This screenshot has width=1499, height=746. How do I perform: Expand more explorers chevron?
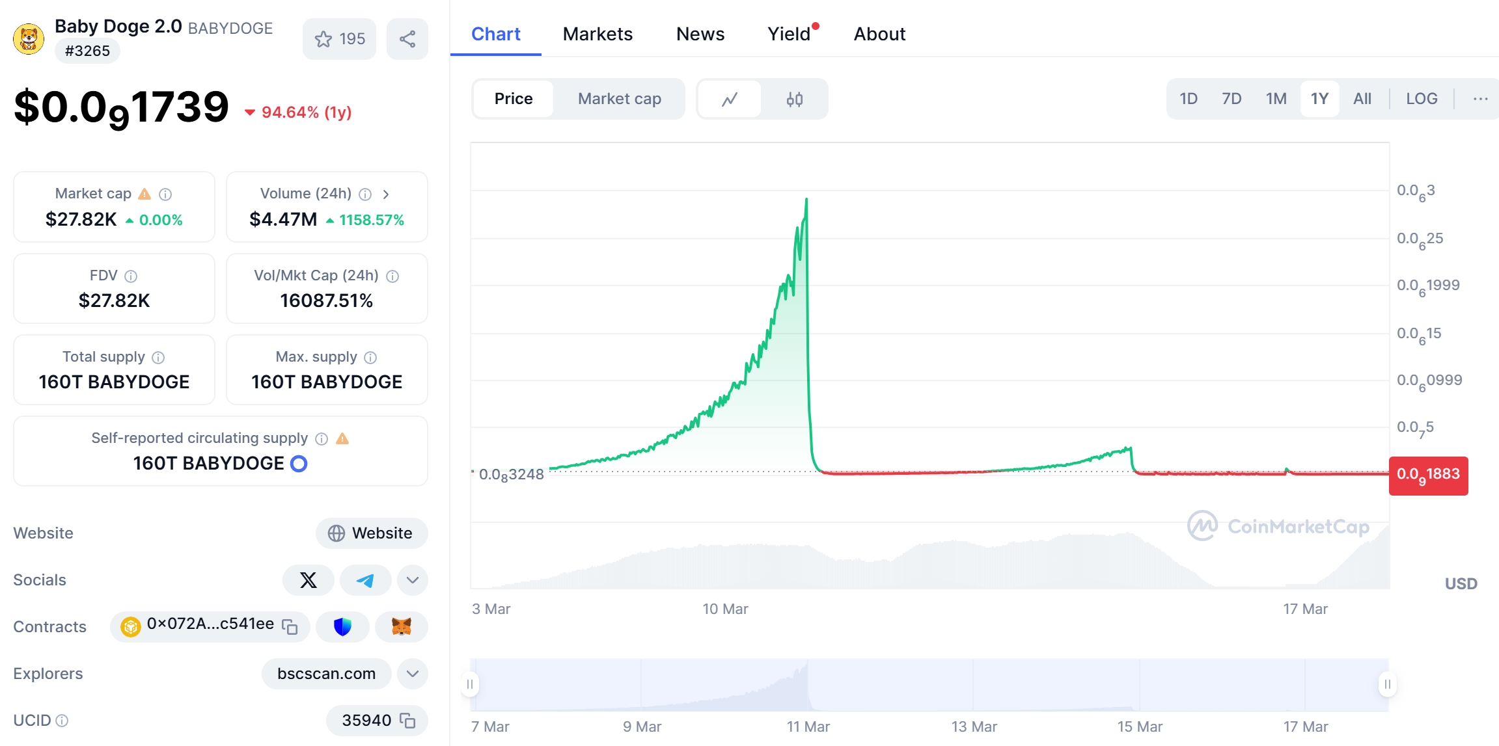tap(413, 674)
